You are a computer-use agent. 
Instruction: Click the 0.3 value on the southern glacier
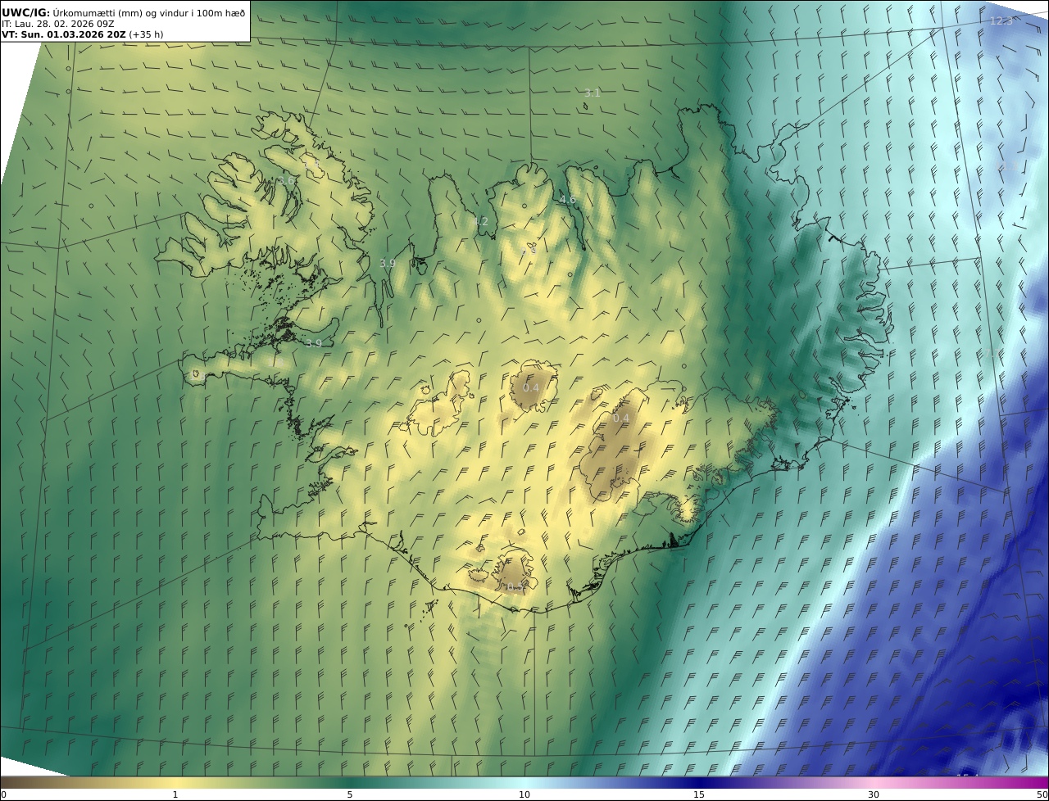[514, 587]
